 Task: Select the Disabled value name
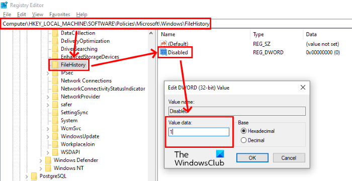pyautogui.click(x=178, y=53)
